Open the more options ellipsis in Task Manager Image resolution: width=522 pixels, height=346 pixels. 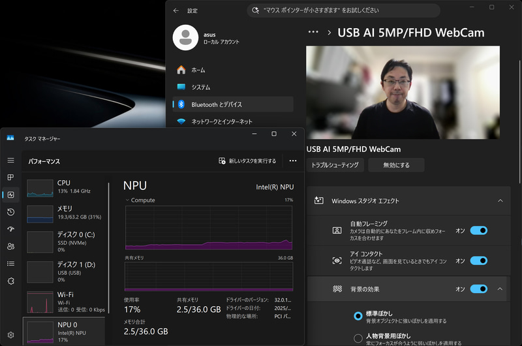[292, 161]
